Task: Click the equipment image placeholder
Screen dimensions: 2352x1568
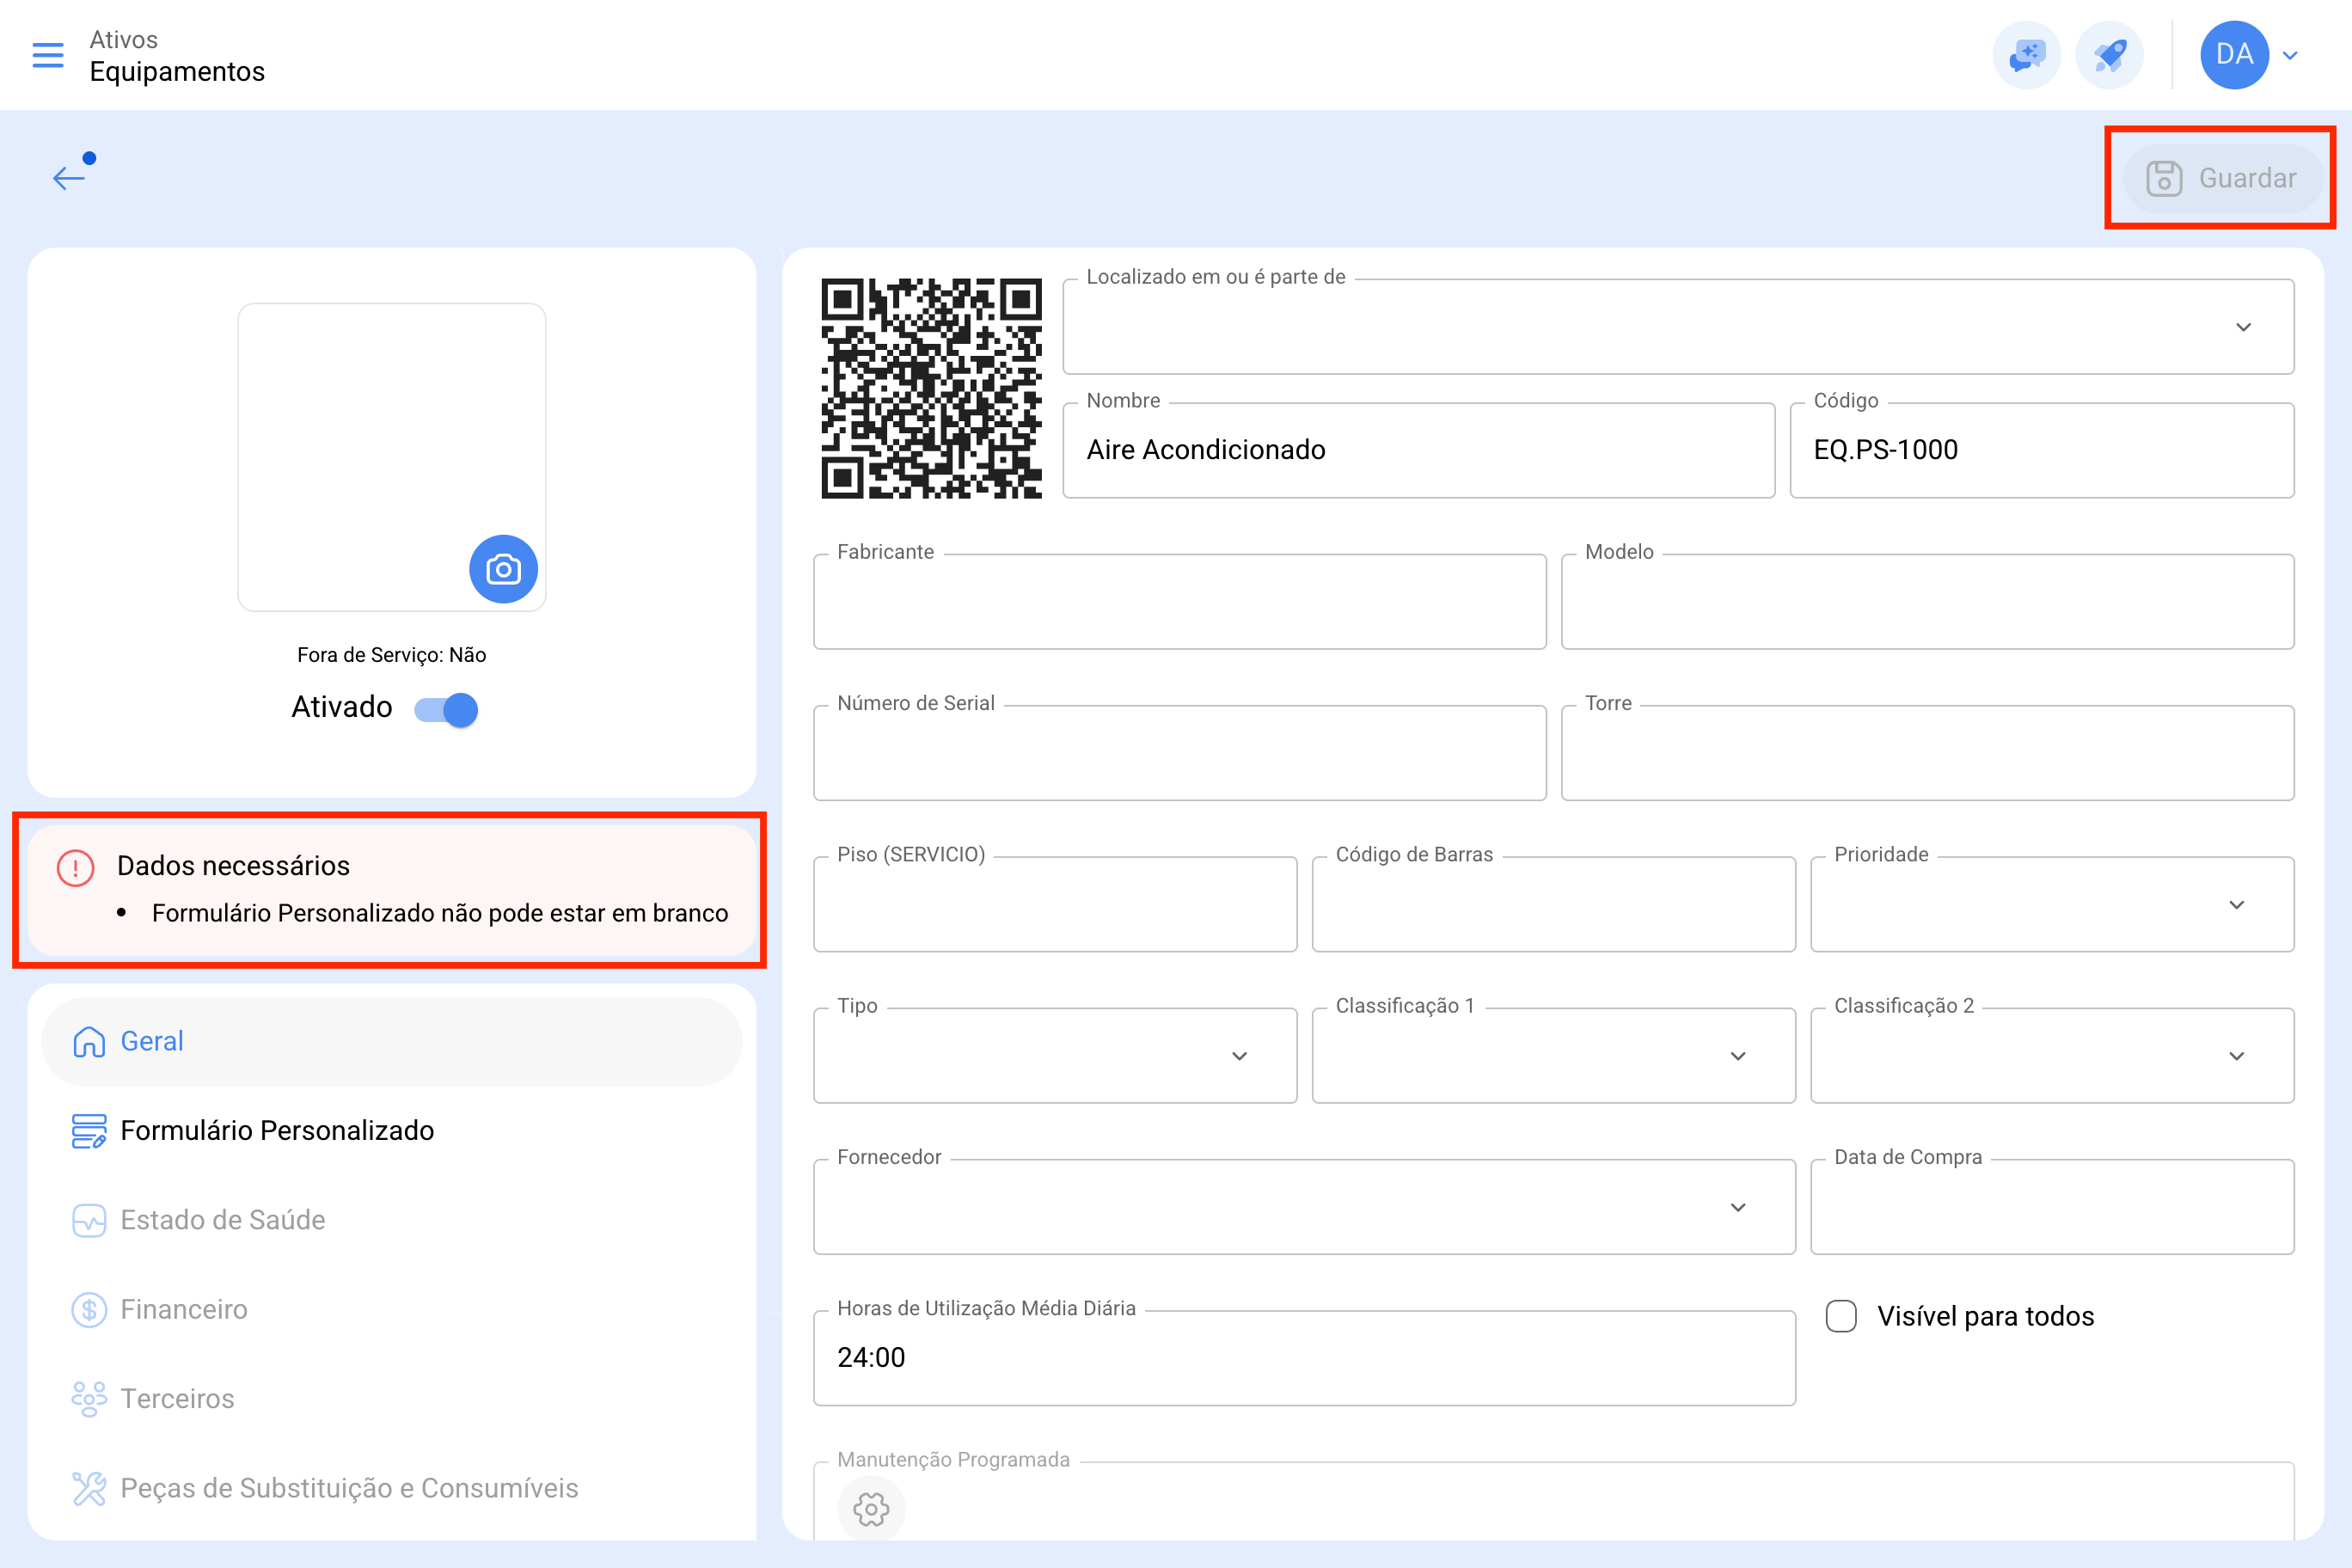Action: [x=392, y=457]
